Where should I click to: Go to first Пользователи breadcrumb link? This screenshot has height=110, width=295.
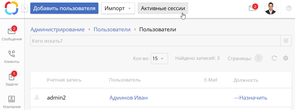coord(112,29)
